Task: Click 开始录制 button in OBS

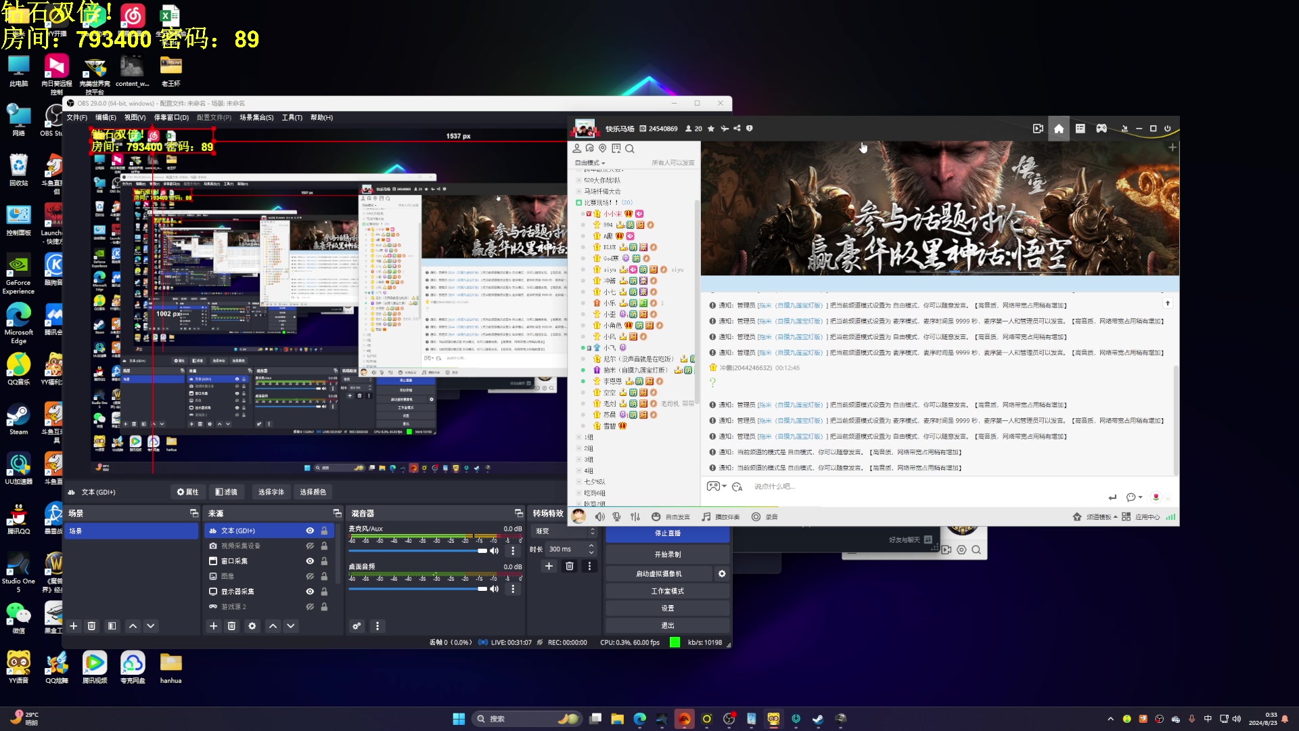Action: 668,555
